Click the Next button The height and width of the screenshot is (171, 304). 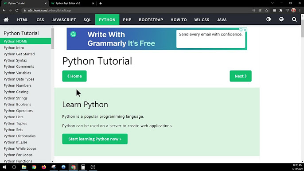click(x=241, y=76)
